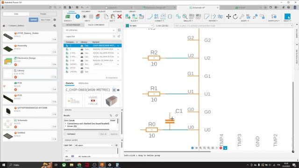Click the capacitor search input field
This screenshot has width=299, height=168.
click(x=88, y=36)
